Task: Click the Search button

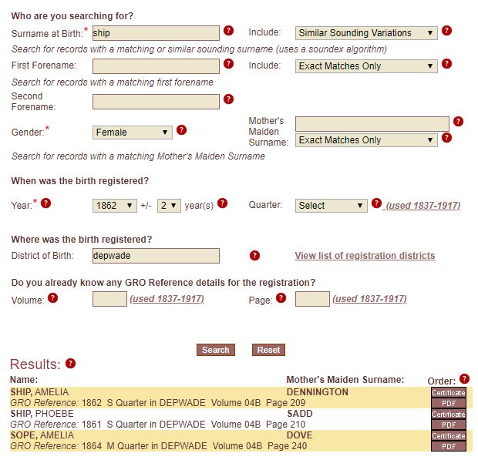Action: pos(216,350)
